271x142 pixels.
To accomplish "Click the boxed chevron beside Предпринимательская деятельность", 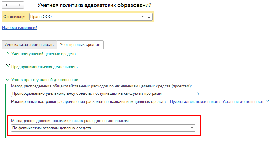I will (8, 67).
